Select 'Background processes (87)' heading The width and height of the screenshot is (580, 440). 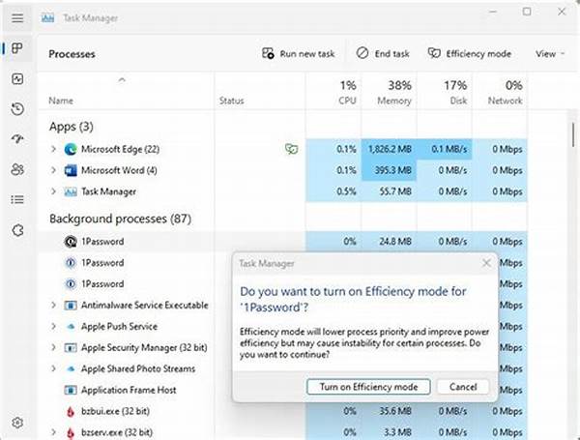click(x=121, y=219)
